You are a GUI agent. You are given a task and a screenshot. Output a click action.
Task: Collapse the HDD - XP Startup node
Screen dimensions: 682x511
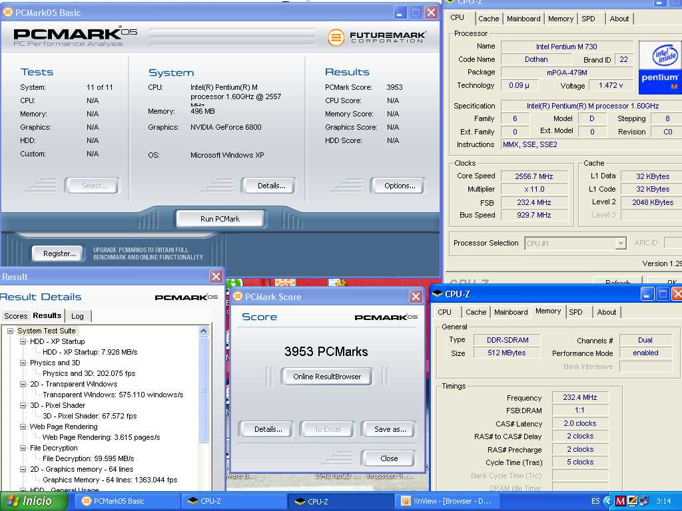pos(23,341)
